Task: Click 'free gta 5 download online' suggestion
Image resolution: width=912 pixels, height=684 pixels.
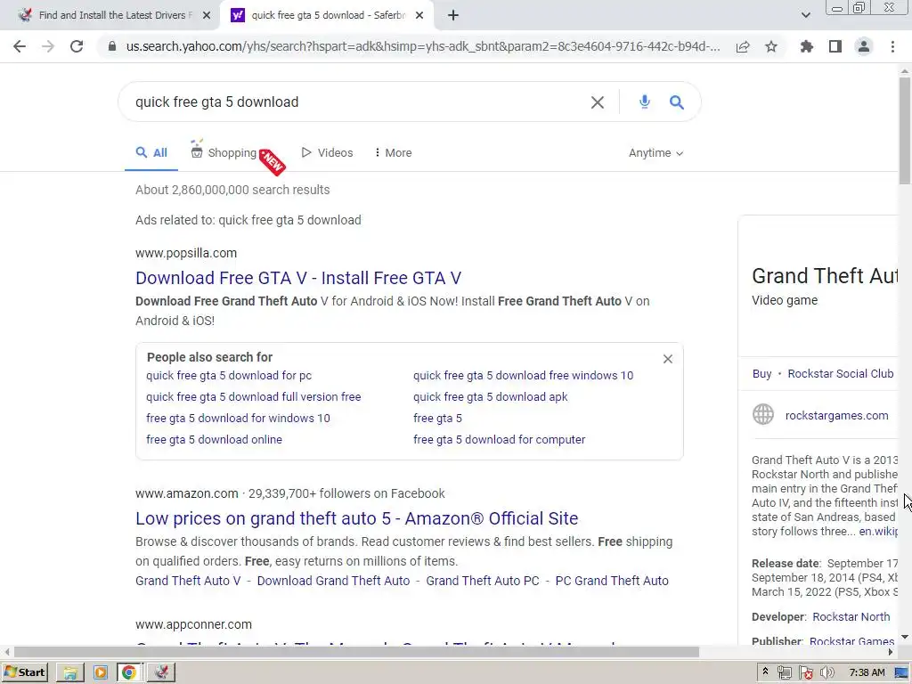Action: 214,440
